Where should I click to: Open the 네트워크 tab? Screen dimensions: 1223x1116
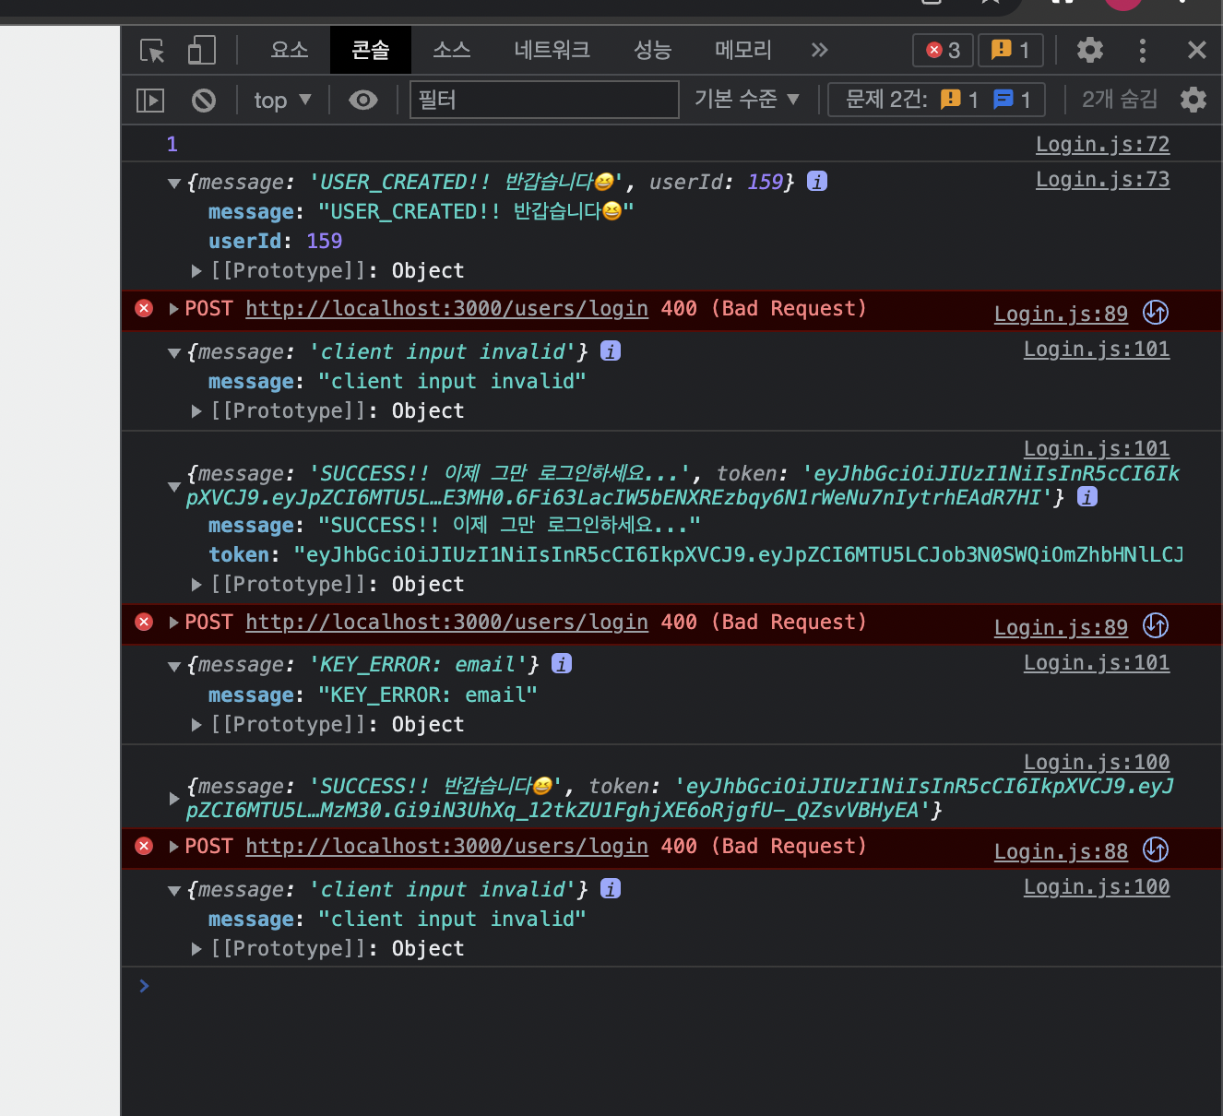[x=552, y=50]
